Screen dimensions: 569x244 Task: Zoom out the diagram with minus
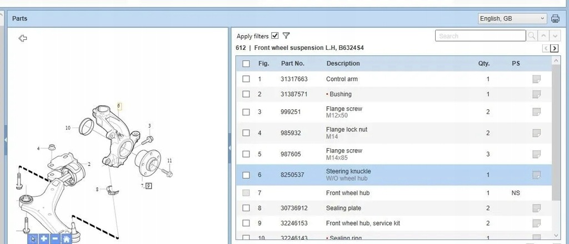55,239
